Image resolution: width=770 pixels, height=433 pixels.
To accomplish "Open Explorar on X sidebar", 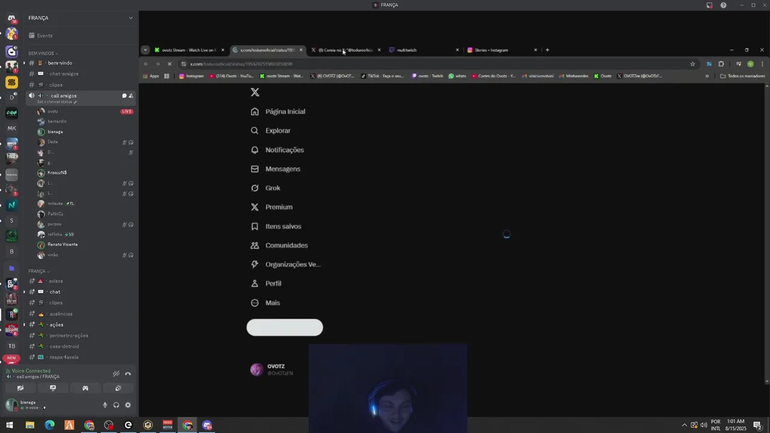I will [270, 131].
